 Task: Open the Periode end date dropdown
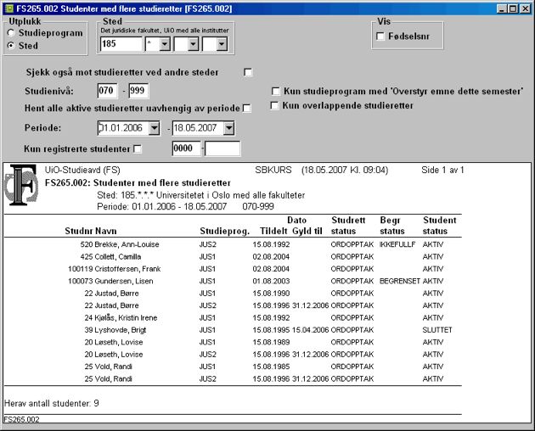229,128
